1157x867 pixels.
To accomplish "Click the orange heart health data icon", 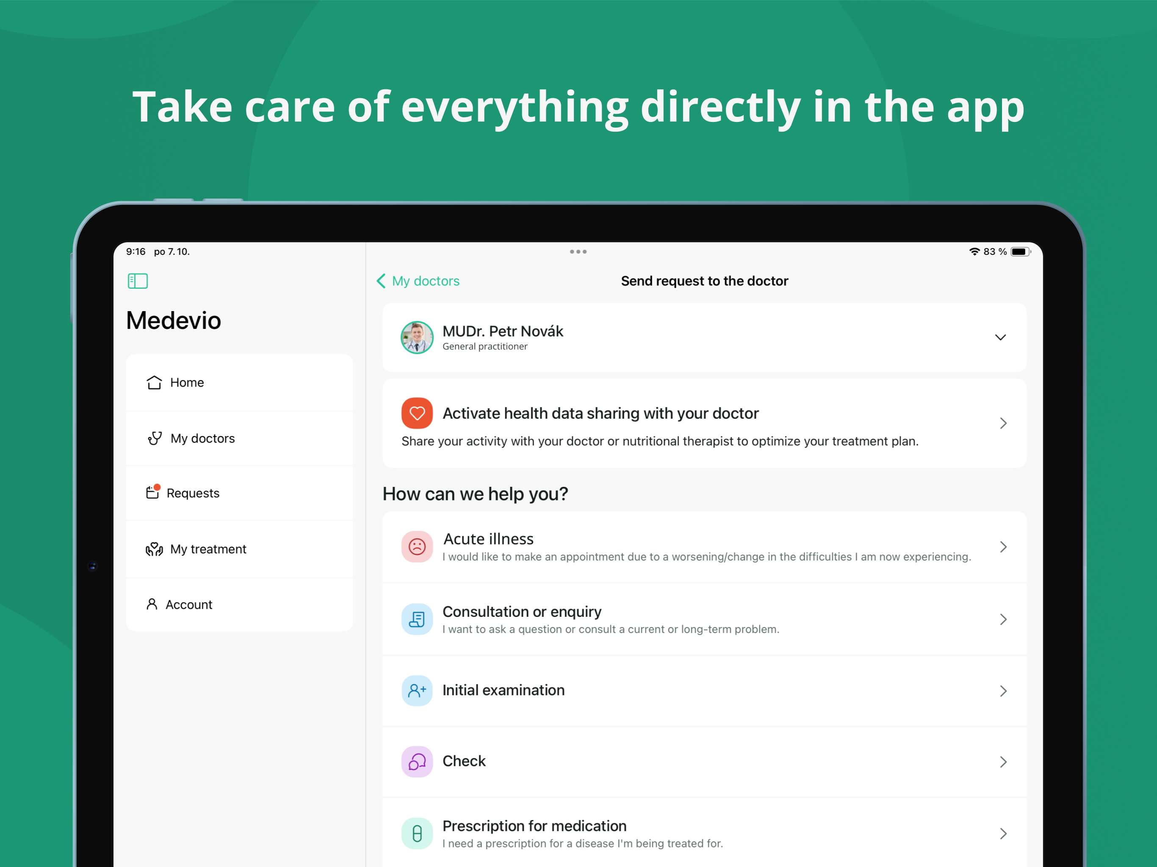I will click(x=417, y=413).
